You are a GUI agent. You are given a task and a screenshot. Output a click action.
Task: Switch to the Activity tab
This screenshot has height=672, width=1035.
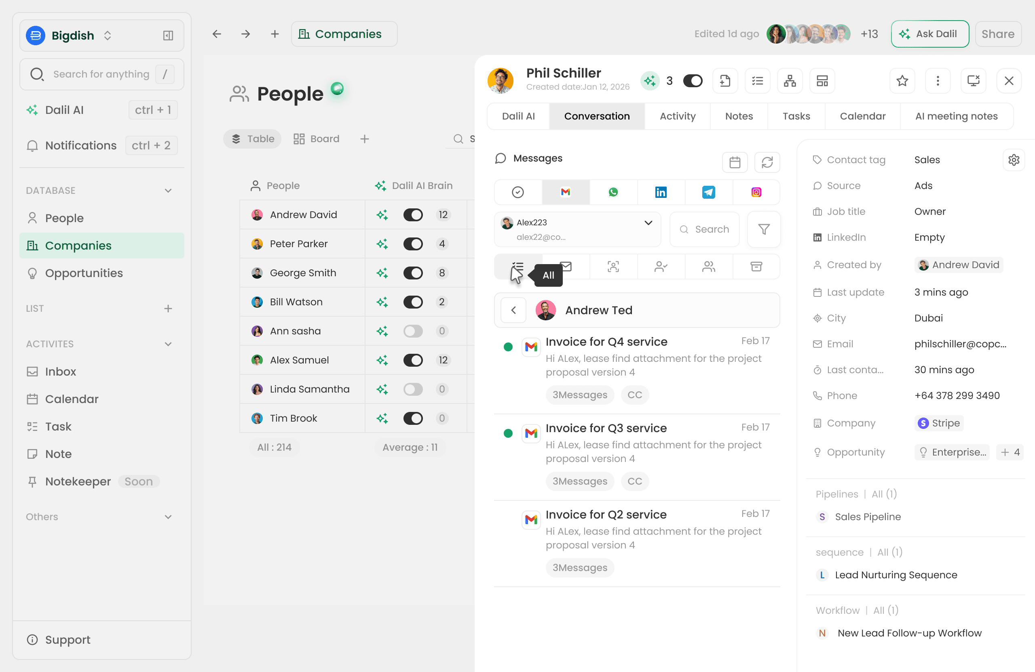pos(677,116)
